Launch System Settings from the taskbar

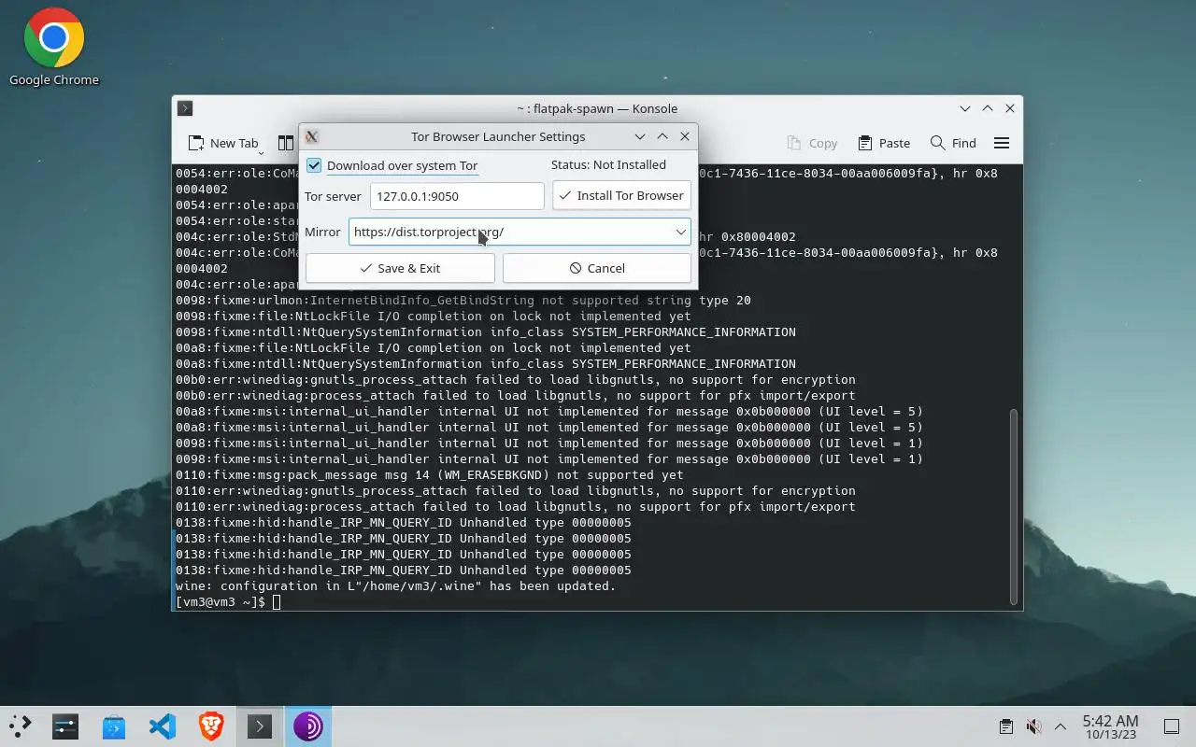[65, 726]
